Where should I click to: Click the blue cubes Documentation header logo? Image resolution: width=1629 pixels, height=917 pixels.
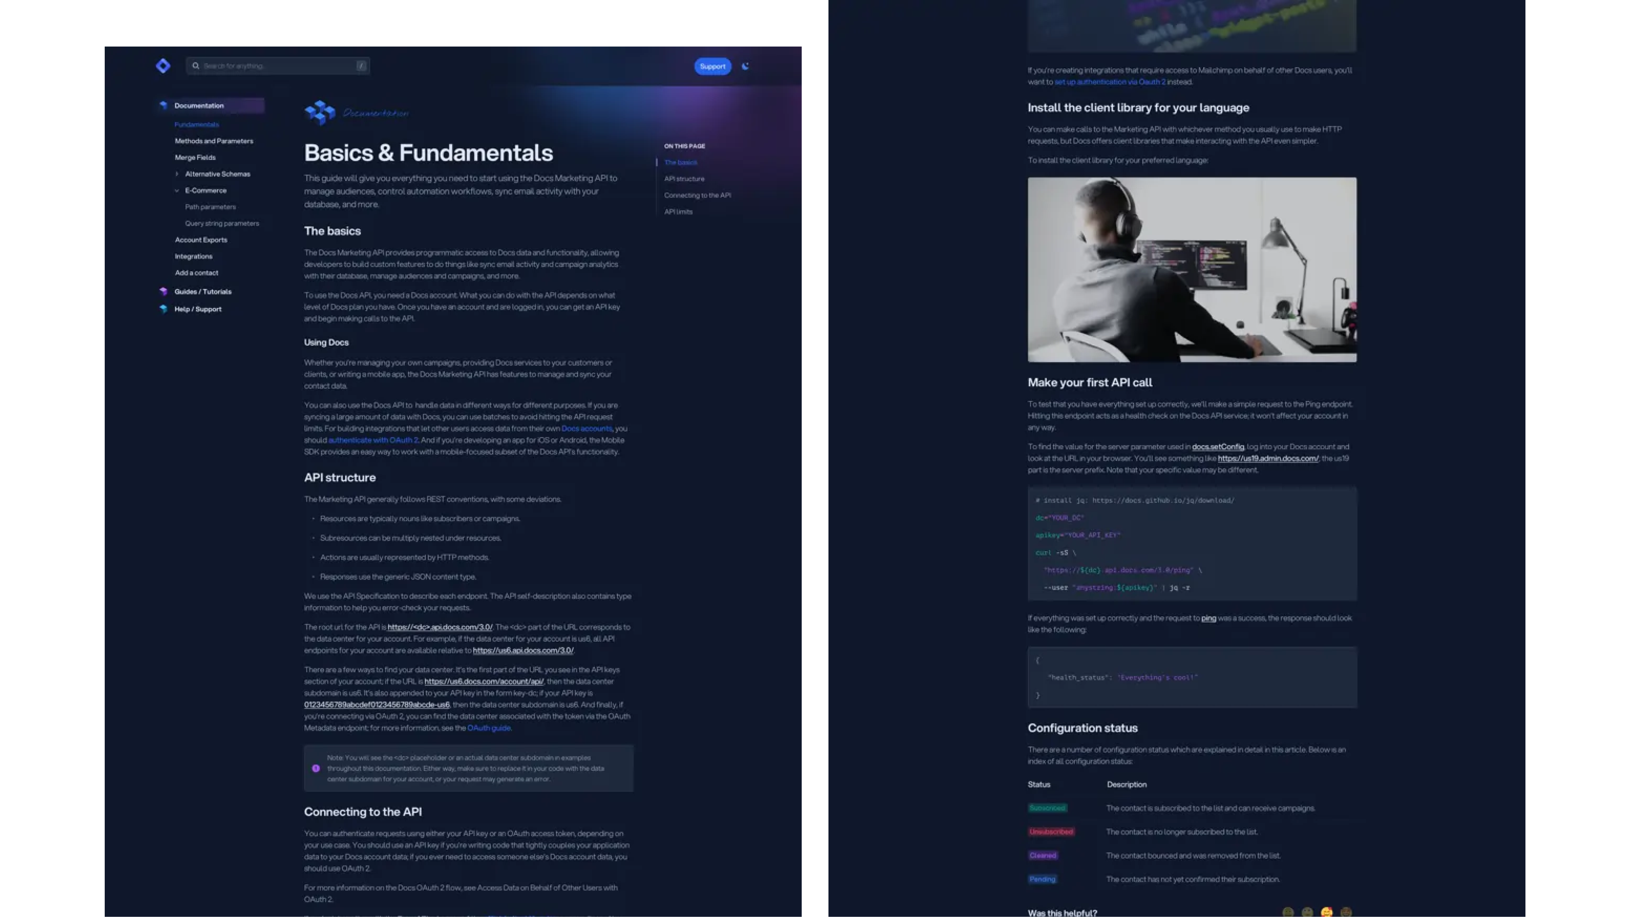click(x=320, y=113)
